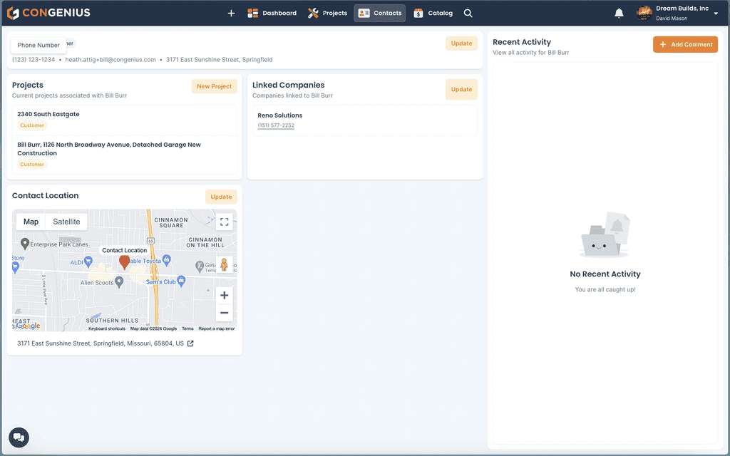Open the search icon in navbar
This screenshot has width=730, height=456.
click(x=468, y=13)
